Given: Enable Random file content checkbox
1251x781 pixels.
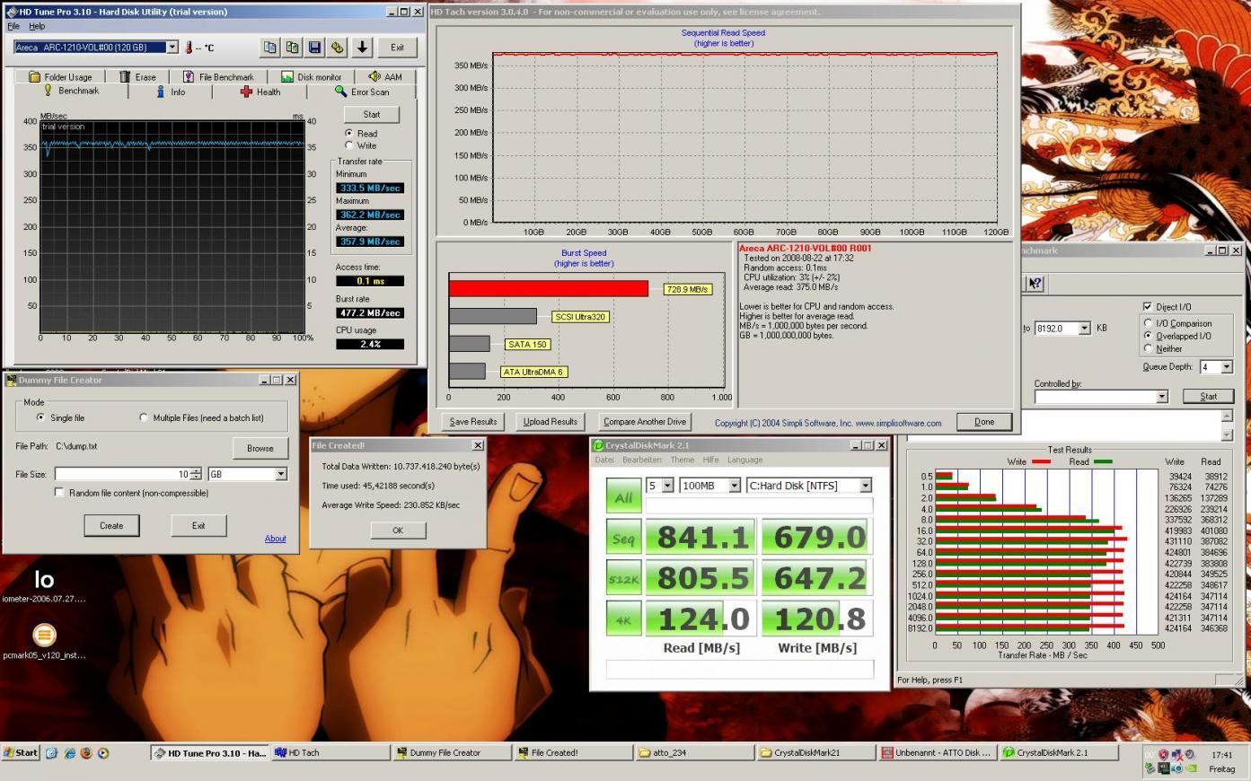Looking at the screenshot, I should (59, 493).
